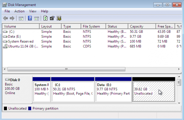Screen dimensions: 184x120
Task: Click the horizontal scrollbar left arrow
Action: 5,69
